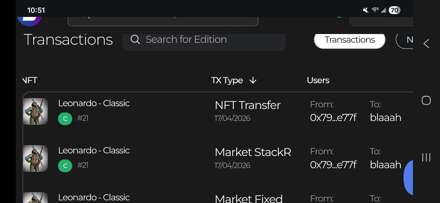Click edition #21 in Market StackR row
This screenshot has width=440, height=203.
click(x=83, y=165)
